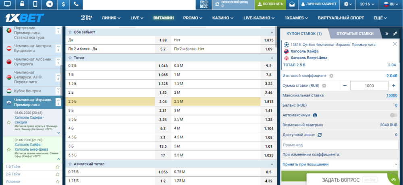The image size is (403, 185).
Task: Open the 1XGAMES menu
Action: [x=296, y=18]
